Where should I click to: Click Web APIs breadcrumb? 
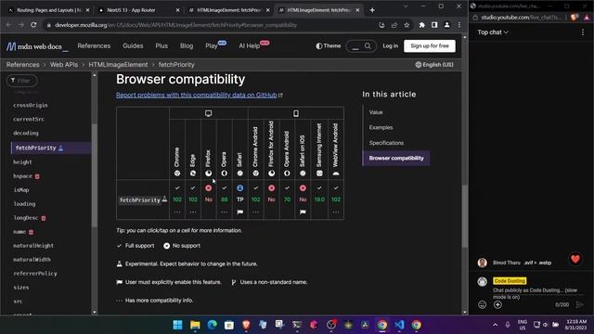coord(64,65)
